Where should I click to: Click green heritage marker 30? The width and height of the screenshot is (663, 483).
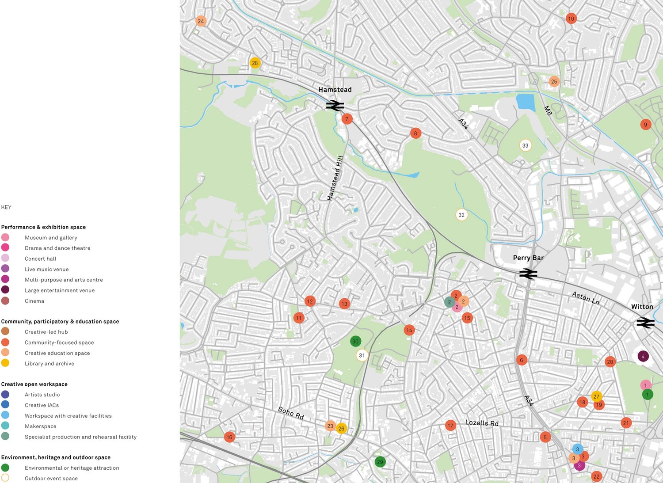point(355,342)
